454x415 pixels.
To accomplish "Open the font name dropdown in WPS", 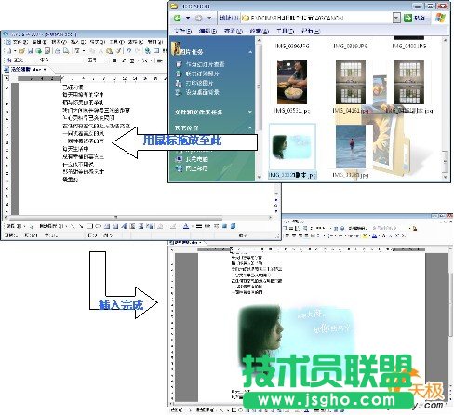I will click(x=85, y=60).
